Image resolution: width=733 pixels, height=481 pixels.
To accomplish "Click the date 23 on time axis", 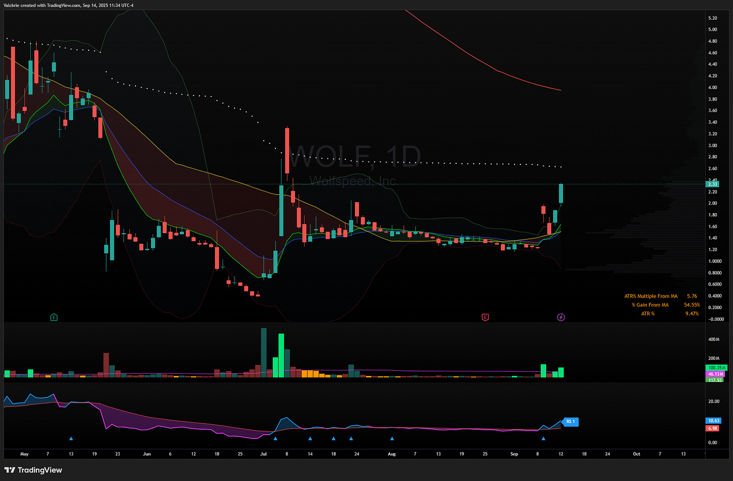I will [x=117, y=454].
